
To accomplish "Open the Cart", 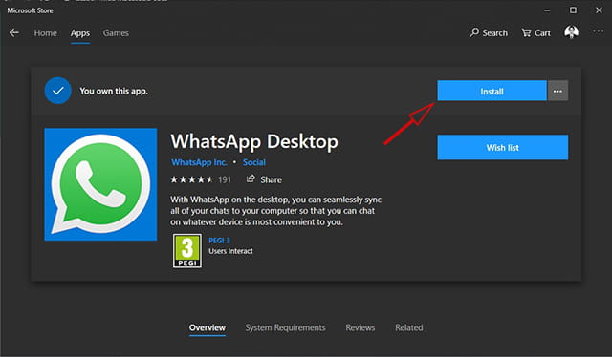I will [x=535, y=33].
